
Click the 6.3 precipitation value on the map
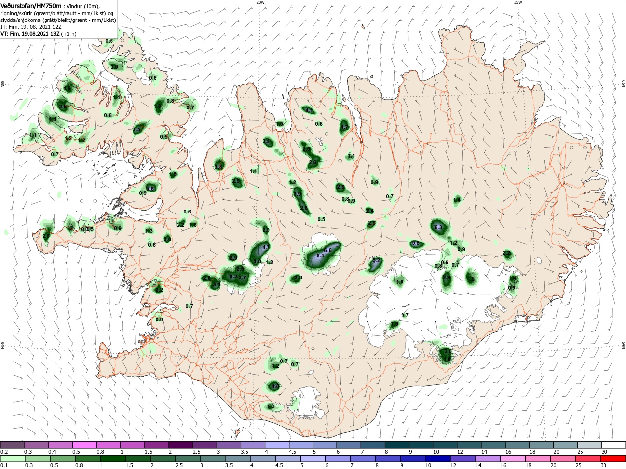pos(438,228)
